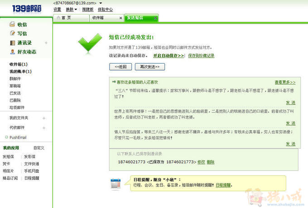
Task: Switch to the 首页 tab
Action: [x=71, y=18]
